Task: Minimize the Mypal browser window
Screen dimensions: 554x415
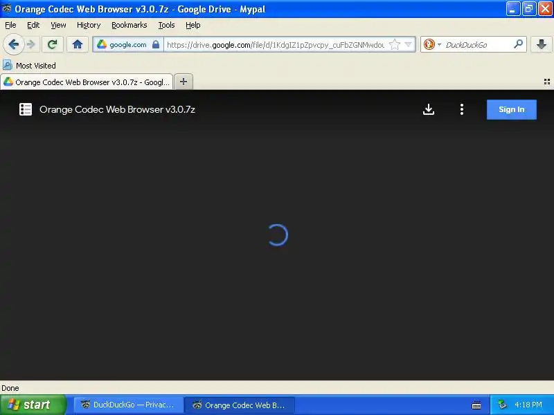Action: [x=513, y=9]
